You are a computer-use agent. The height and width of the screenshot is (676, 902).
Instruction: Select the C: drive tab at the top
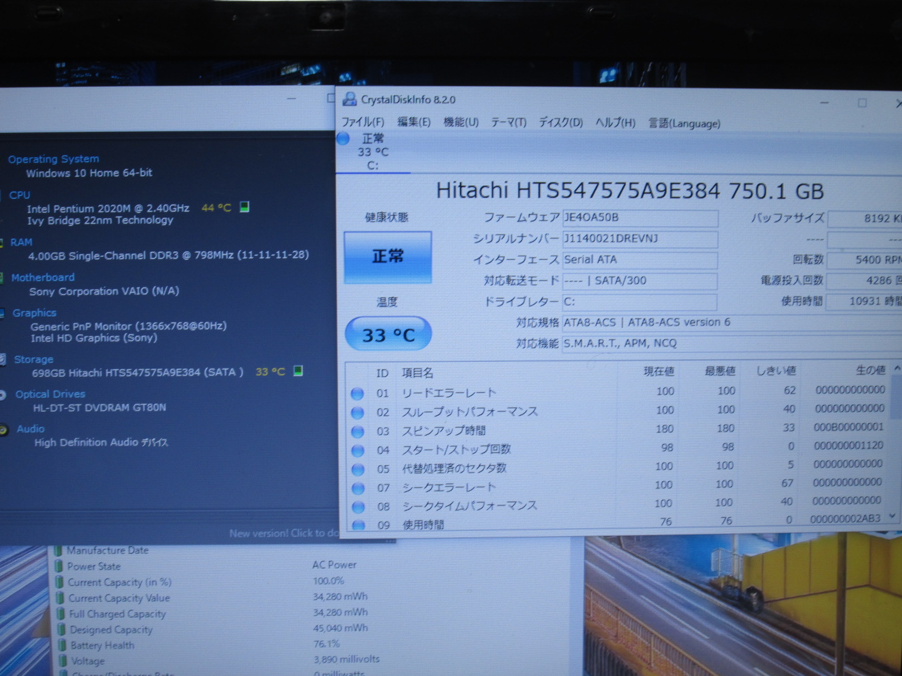pyautogui.click(x=373, y=152)
